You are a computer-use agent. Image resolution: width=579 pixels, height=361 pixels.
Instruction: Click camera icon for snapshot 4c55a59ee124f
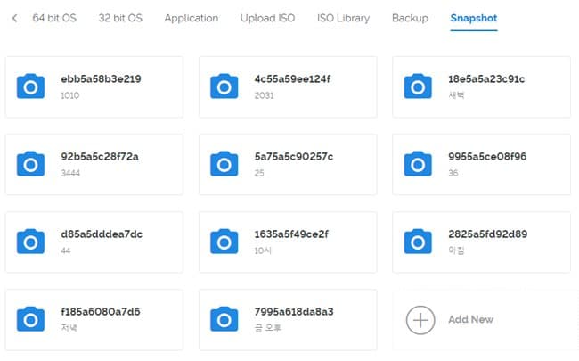pos(224,86)
